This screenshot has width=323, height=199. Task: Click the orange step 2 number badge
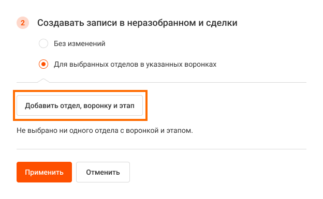coord(23,23)
